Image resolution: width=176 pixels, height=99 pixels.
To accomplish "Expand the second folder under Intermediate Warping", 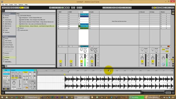I will [17, 28].
